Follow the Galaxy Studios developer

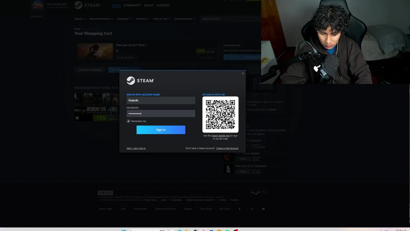[243, 159]
